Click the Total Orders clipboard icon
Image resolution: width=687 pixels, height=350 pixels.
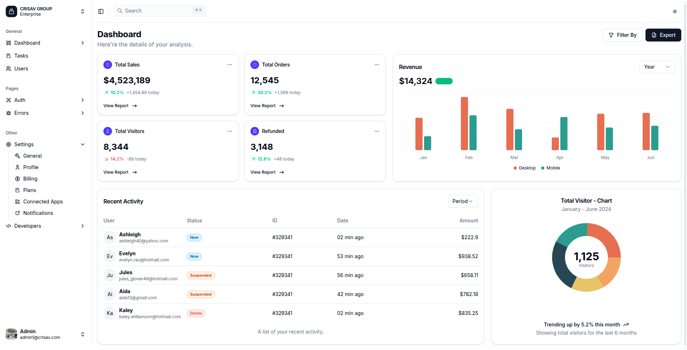click(255, 65)
